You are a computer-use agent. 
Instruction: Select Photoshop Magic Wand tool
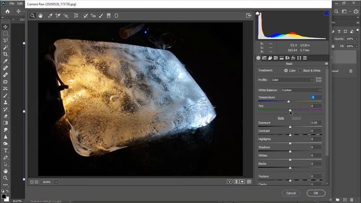tap(5, 47)
